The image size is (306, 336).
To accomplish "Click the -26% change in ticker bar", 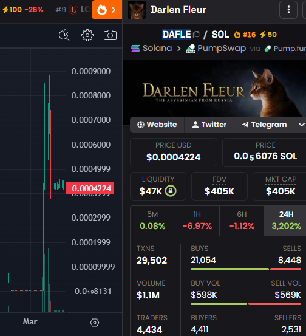I will coord(34,10).
